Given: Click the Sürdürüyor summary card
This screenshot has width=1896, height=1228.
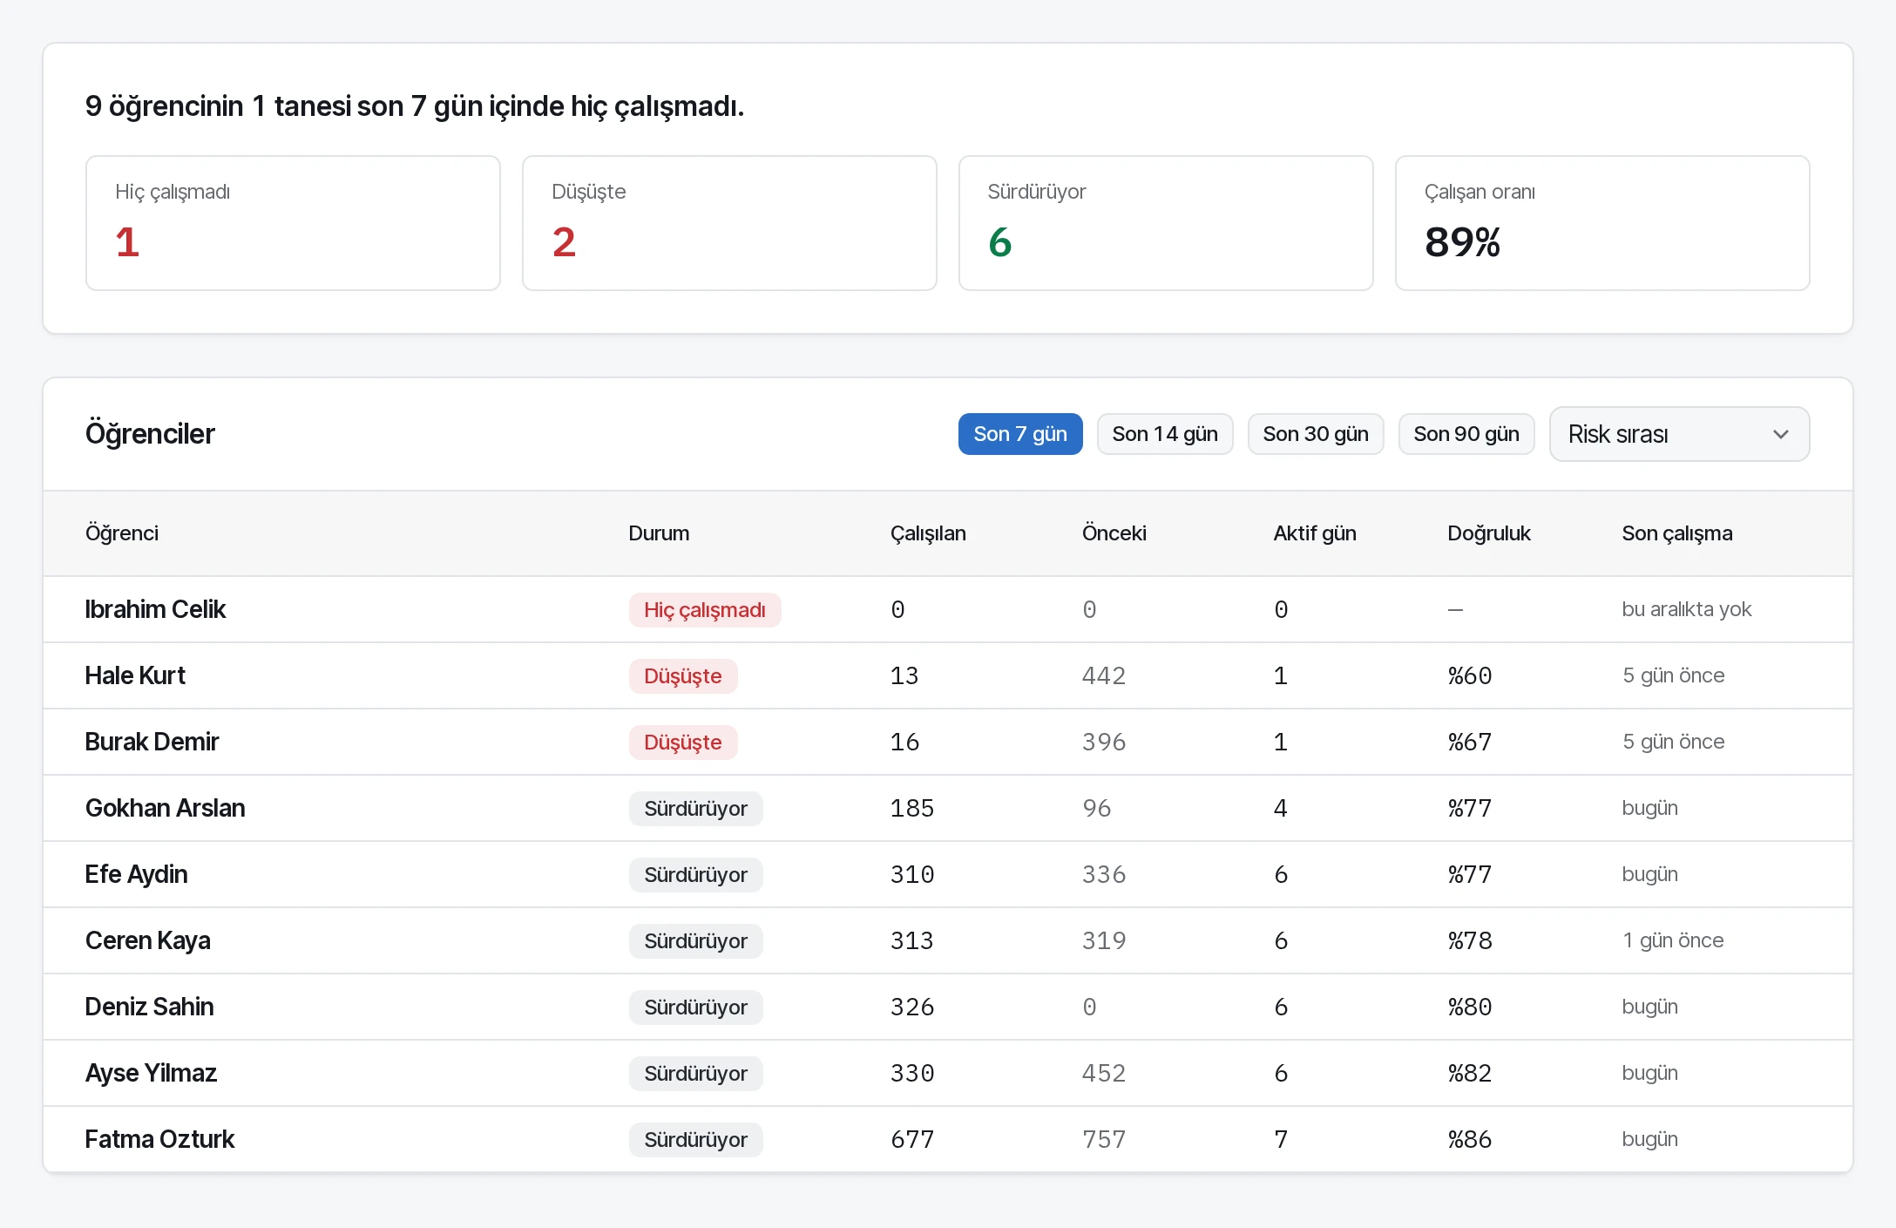Looking at the screenshot, I should pos(1166,223).
